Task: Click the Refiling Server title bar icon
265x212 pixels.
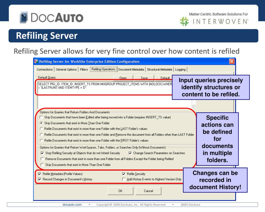Action: click(36, 61)
